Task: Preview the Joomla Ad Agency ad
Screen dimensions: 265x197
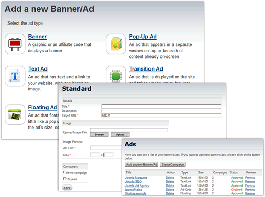Action: [x=250, y=186]
